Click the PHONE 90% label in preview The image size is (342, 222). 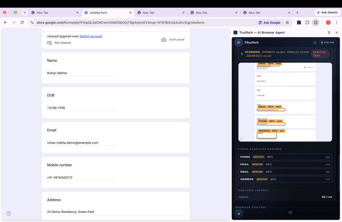point(270,121)
